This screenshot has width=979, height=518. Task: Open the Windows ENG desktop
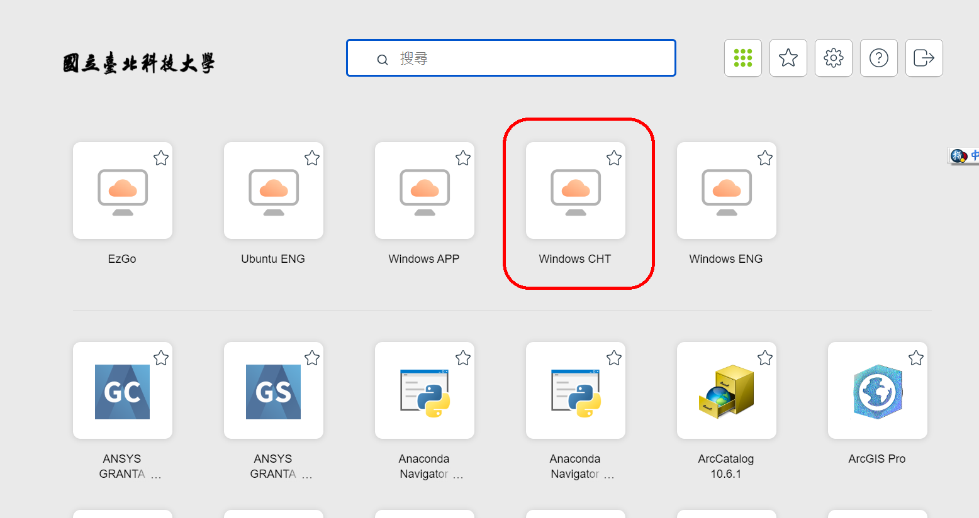click(727, 191)
